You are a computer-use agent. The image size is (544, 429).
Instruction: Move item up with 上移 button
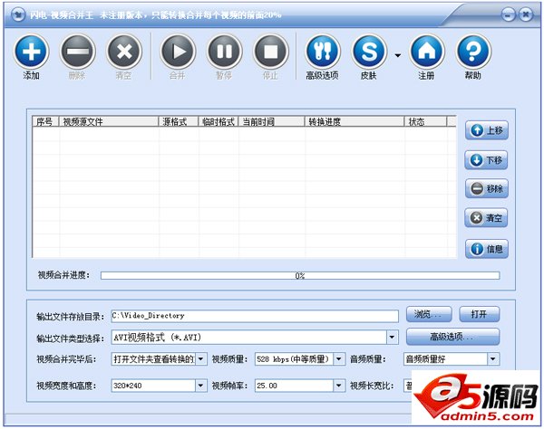486,130
